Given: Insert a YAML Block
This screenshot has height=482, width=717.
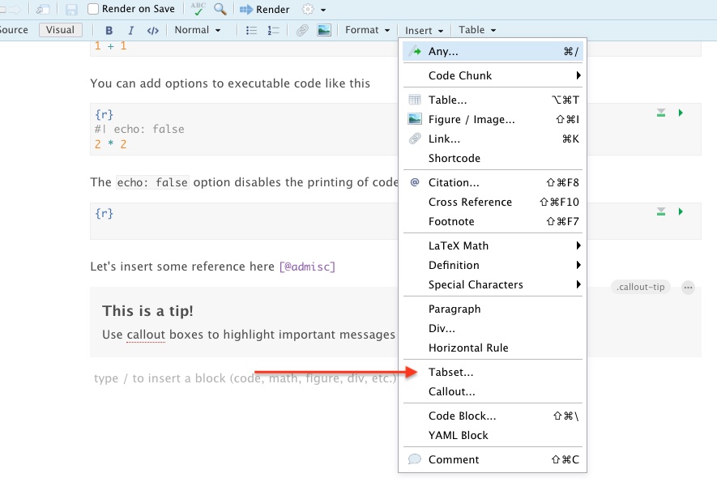Looking at the screenshot, I should [x=493, y=435].
